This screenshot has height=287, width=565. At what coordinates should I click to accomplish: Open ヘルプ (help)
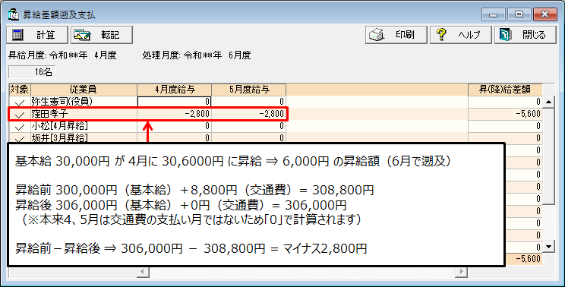460,35
